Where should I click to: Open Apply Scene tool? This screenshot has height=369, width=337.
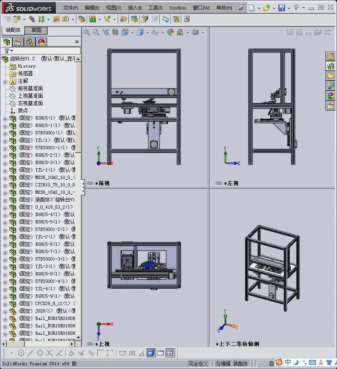coord(180,32)
